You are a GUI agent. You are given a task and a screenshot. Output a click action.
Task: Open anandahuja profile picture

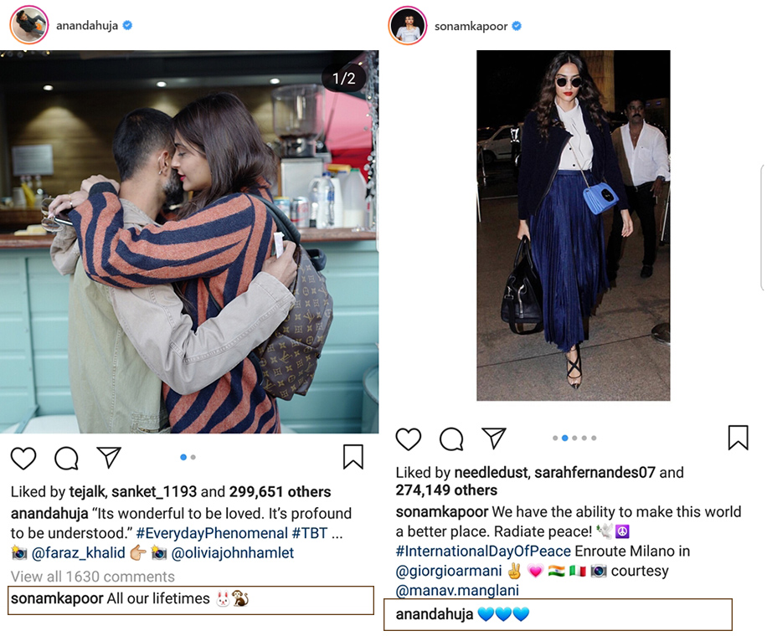coord(29,25)
